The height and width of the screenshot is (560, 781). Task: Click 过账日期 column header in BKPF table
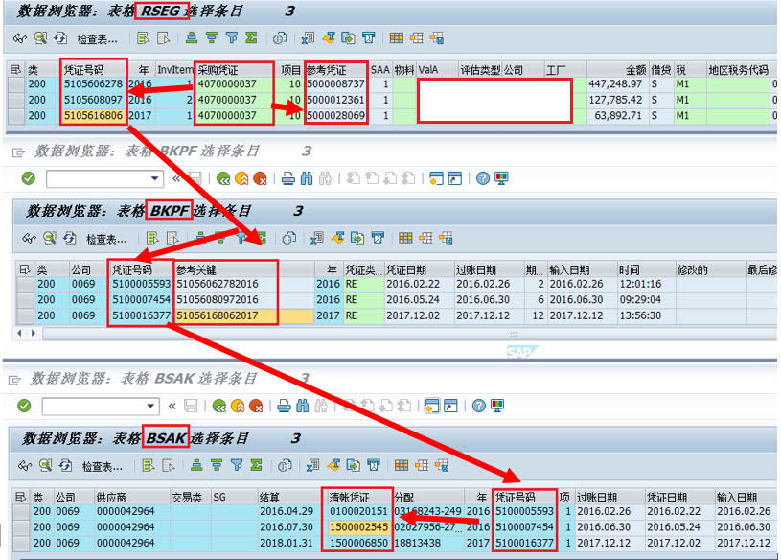(x=489, y=270)
